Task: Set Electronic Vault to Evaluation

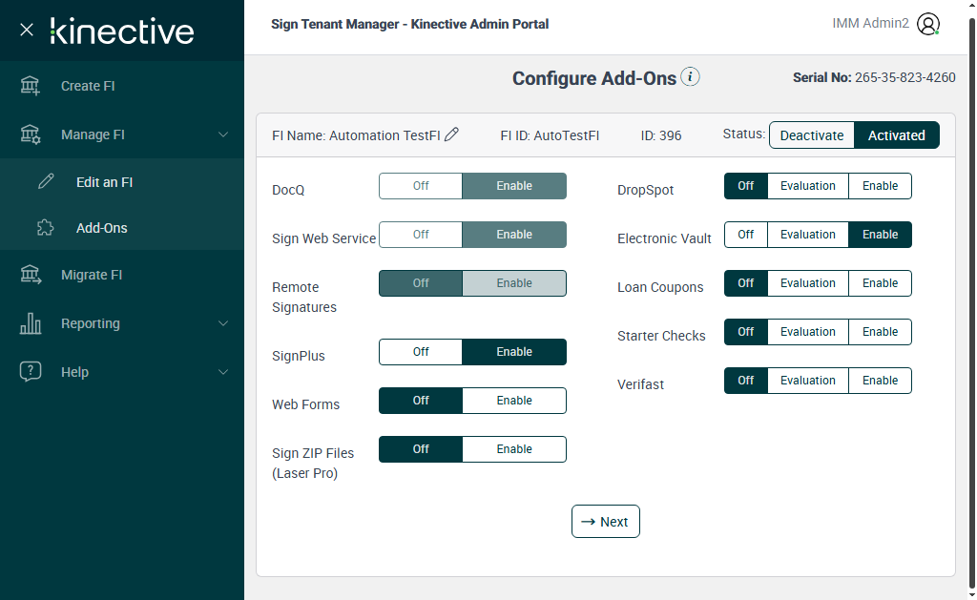Action: pos(808,235)
